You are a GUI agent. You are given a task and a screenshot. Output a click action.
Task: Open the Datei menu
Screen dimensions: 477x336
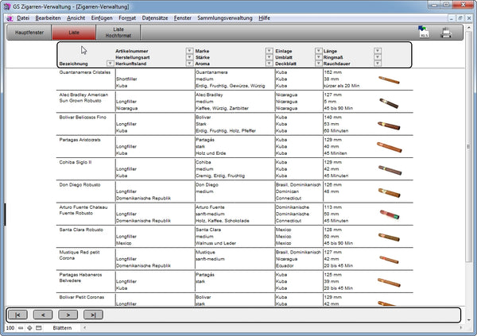click(23, 18)
